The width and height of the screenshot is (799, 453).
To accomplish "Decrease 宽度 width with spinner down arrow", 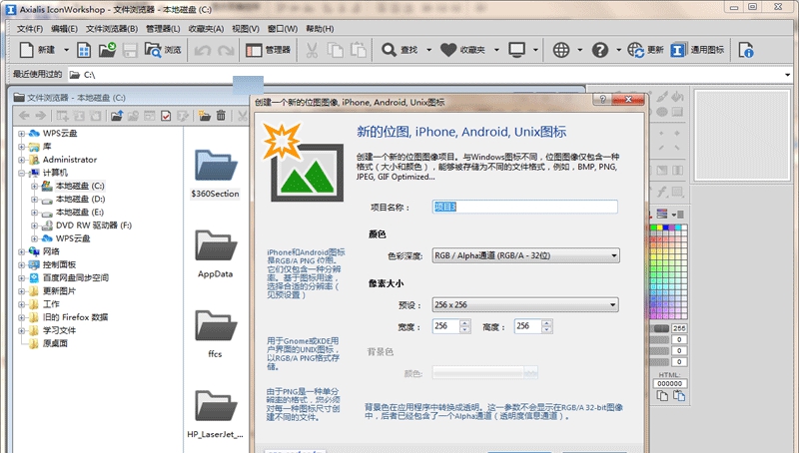I will (464, 330).
